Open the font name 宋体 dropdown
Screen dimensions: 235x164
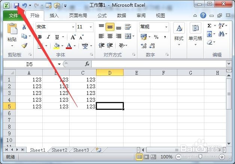click(x=73, y=27)
